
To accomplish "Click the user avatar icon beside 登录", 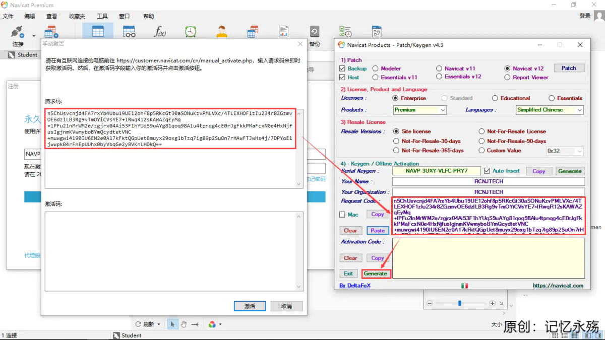I will (599, 16).
